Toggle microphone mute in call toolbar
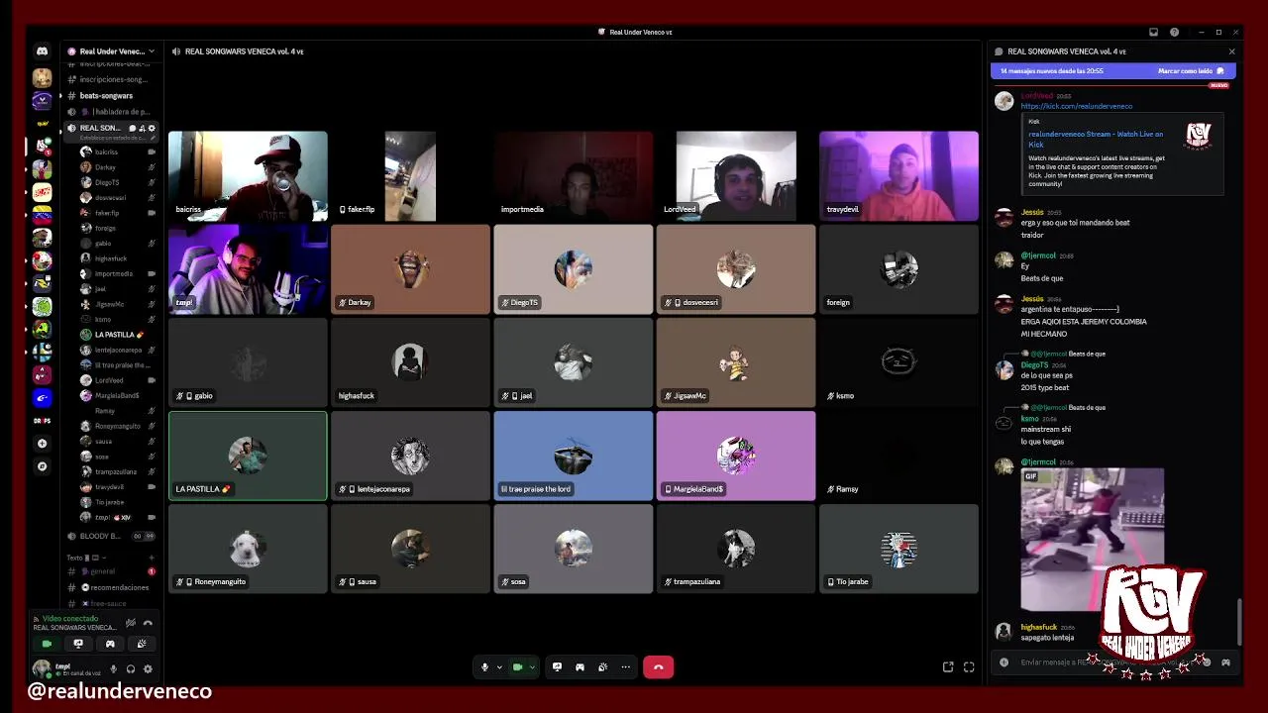Viewport: 1268px width, 713px height. pos(484,667)
